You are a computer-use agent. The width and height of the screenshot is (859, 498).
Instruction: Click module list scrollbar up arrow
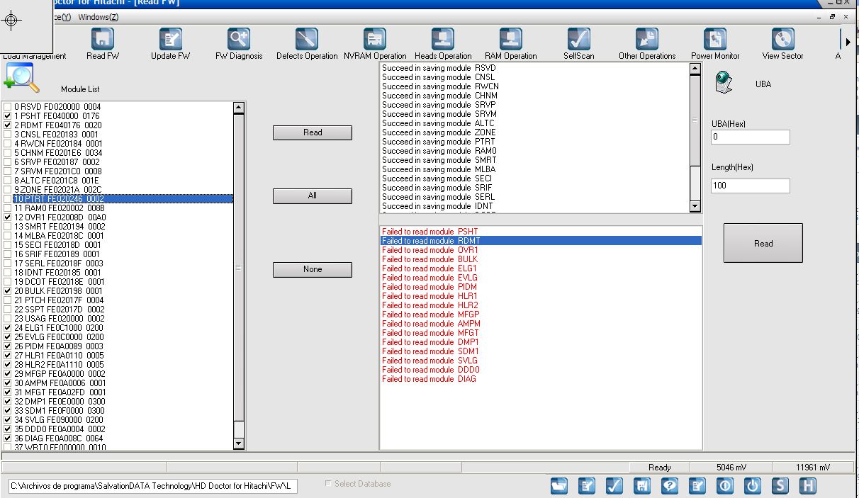[x=239, y=108]
